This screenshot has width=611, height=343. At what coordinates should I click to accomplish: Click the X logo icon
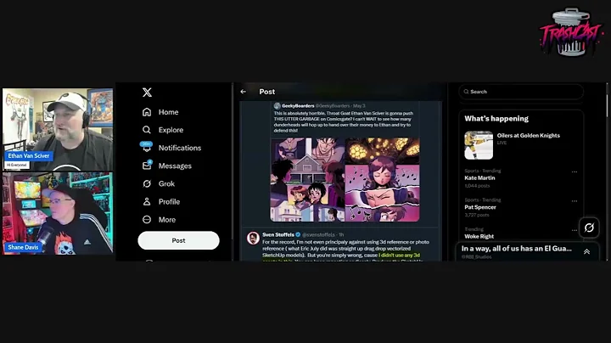coord(147,93)
